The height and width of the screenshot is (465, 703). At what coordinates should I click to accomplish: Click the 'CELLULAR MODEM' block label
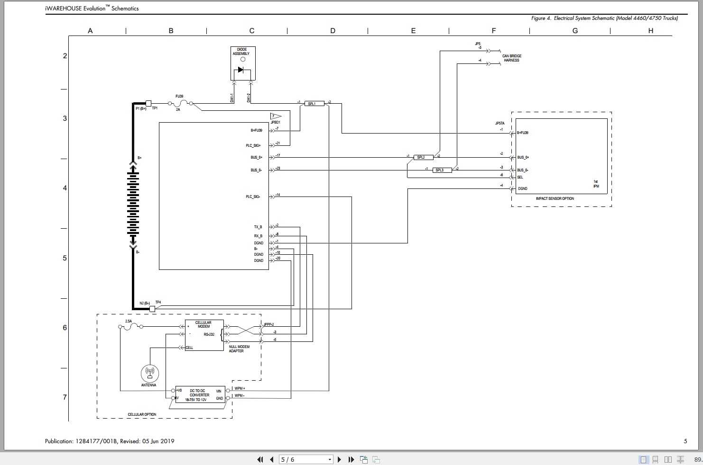point(203,324)
